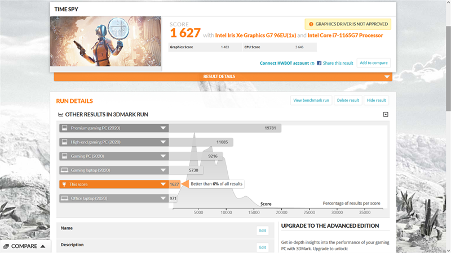Click the large 1 627 score number
This screenshot has height=253, width=451.
point(185,33)
